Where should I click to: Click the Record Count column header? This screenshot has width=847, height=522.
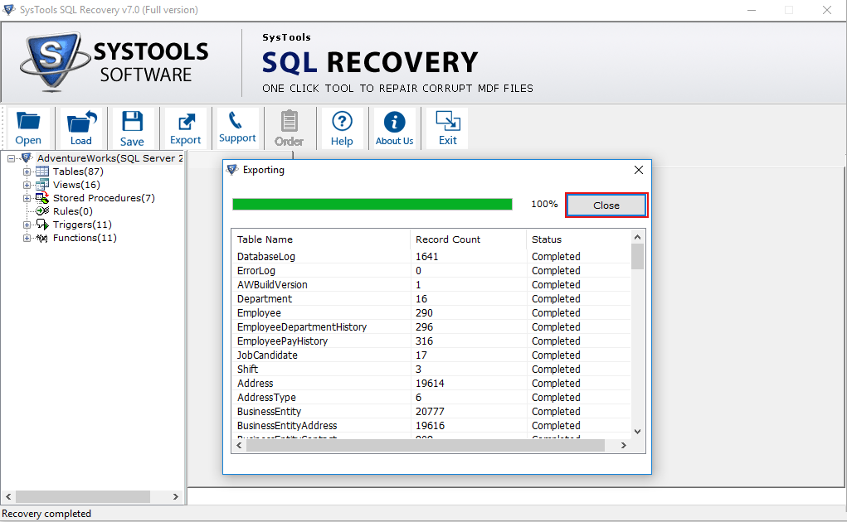(469, 239)
